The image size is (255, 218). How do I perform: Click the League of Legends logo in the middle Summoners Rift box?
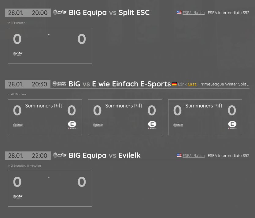pyautogui.click(x=98, y=125)
